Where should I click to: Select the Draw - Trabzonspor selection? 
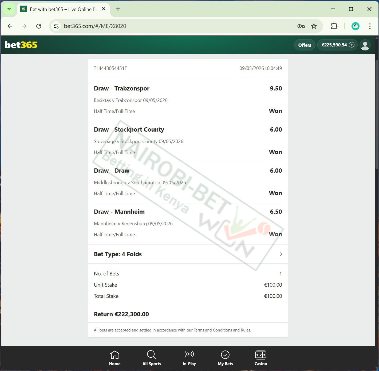point(122,88)
